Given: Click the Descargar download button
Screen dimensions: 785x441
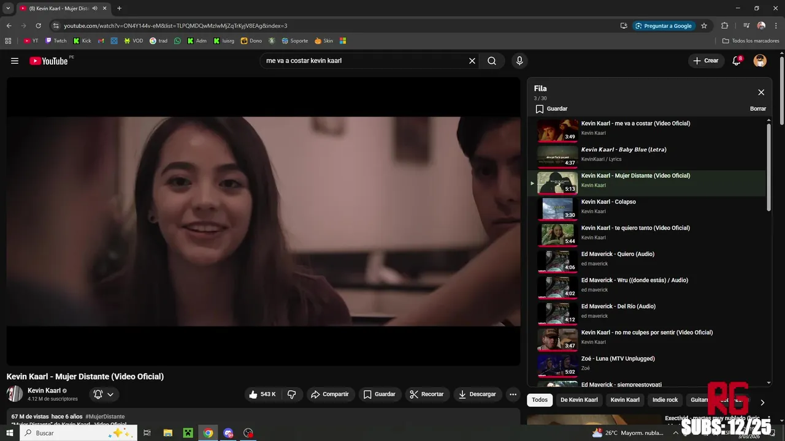Looking at the screenshot, I should [x=478, y=394].
